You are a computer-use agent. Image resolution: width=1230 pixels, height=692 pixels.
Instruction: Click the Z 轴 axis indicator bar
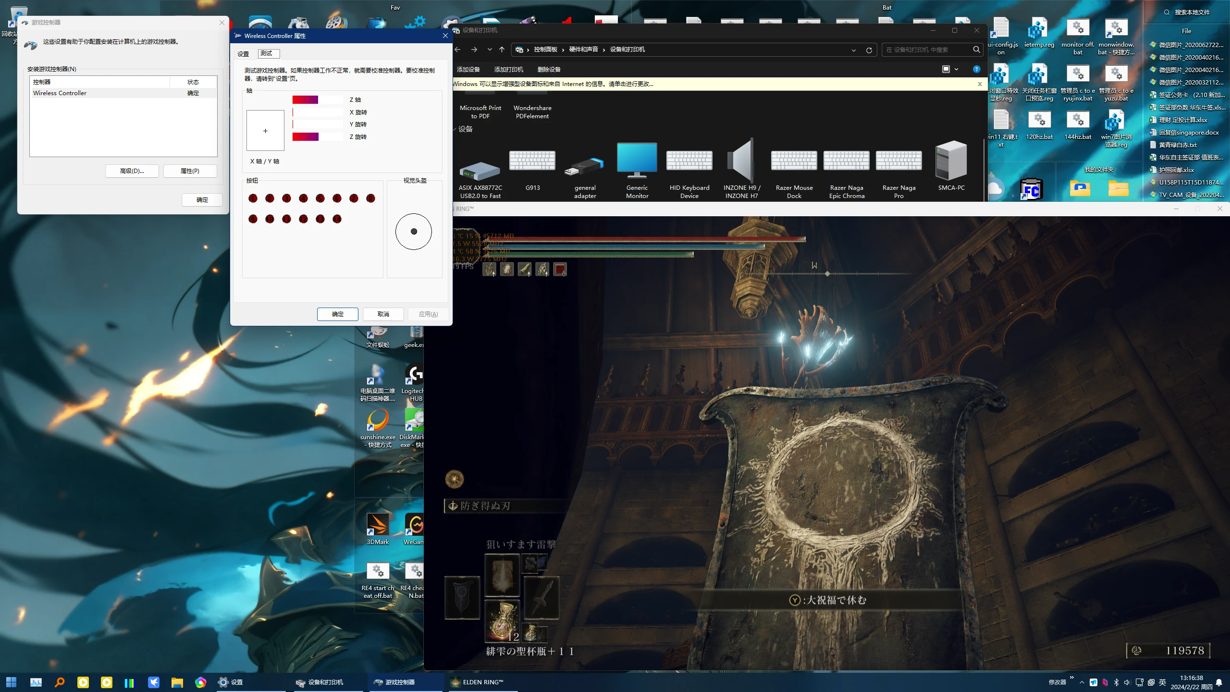[x=318, y=99]
